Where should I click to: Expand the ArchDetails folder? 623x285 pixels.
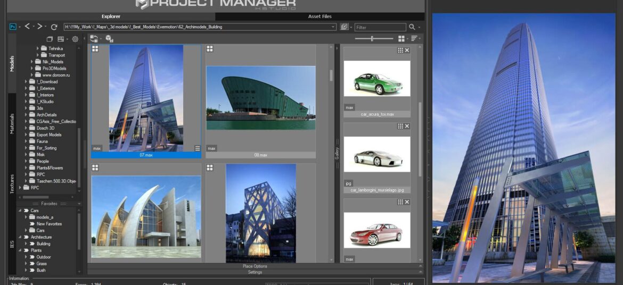(x=26, y=115)
